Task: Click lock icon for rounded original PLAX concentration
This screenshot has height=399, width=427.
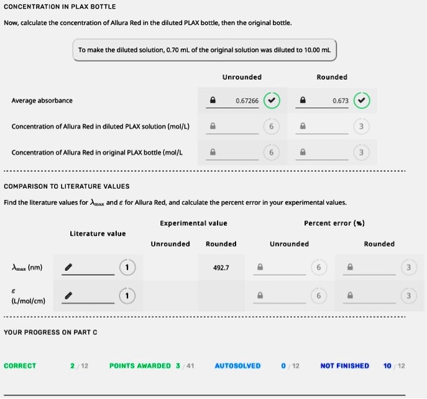Action: click(303, 152)
